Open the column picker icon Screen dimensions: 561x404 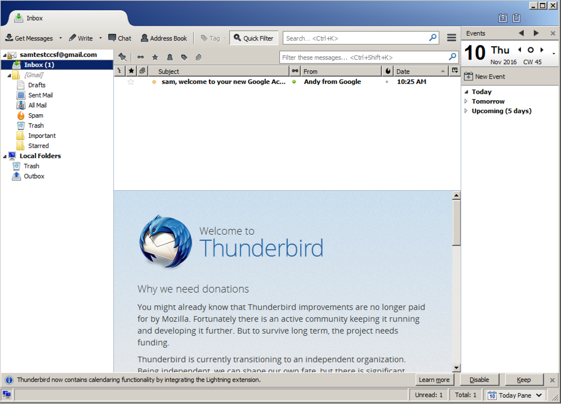pyautogui.click(x=455, y=71)
